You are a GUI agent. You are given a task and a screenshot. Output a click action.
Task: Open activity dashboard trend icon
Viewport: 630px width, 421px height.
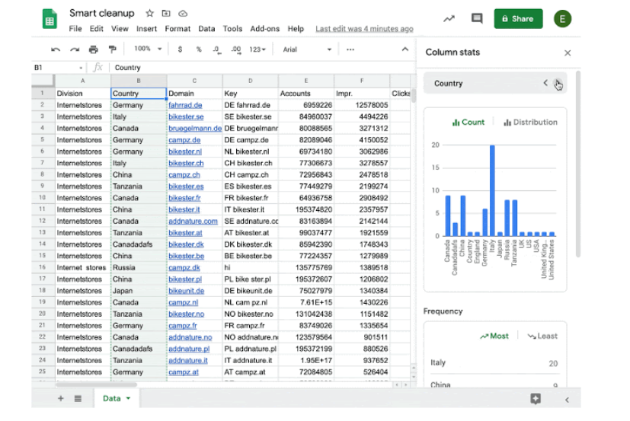point(449,18)
